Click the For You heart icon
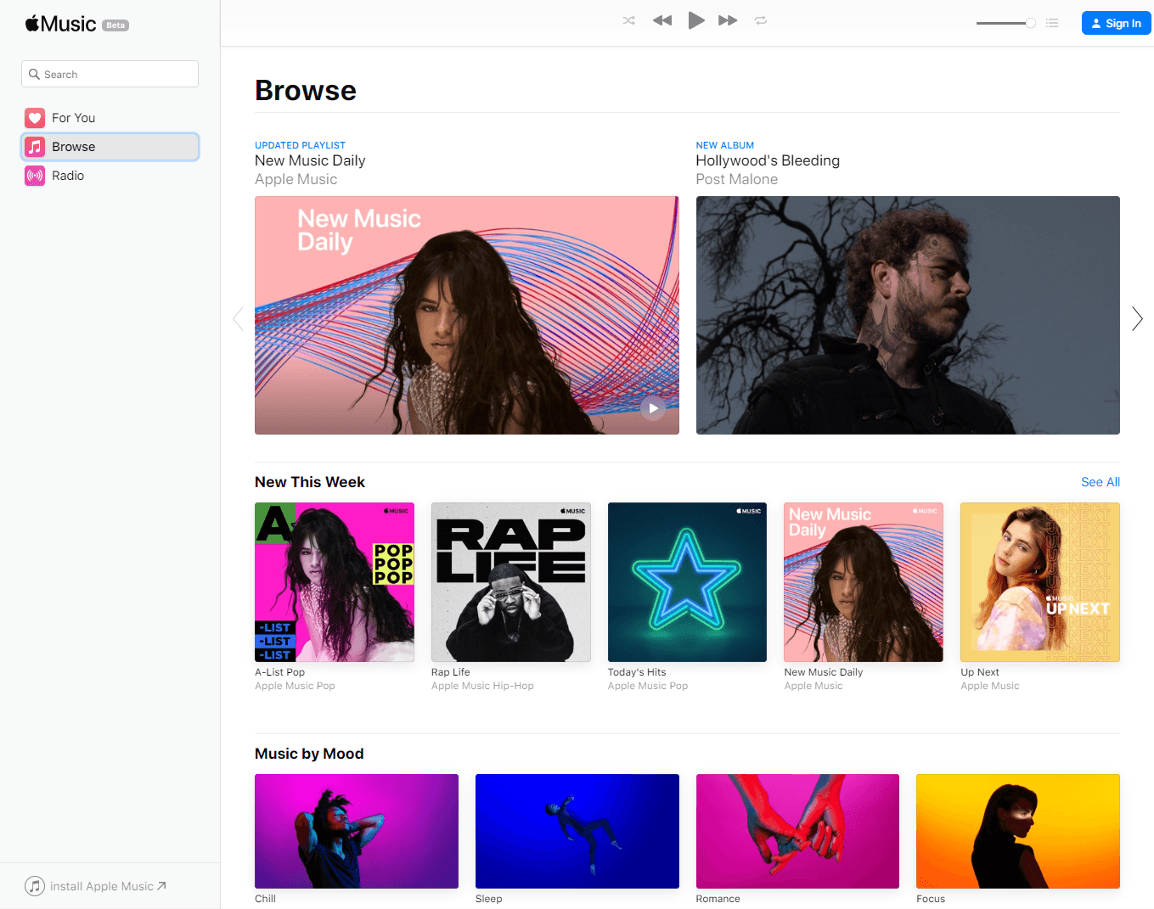Screen dimensions: 1154x909 (x=35, y=118)
